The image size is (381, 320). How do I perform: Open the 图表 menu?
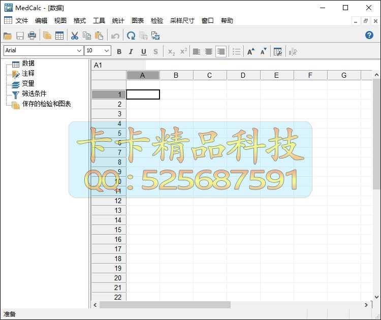pyautogui.click(x=138, y=21)
